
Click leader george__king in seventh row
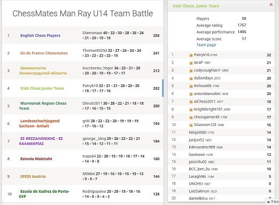(x=94, y=138)
